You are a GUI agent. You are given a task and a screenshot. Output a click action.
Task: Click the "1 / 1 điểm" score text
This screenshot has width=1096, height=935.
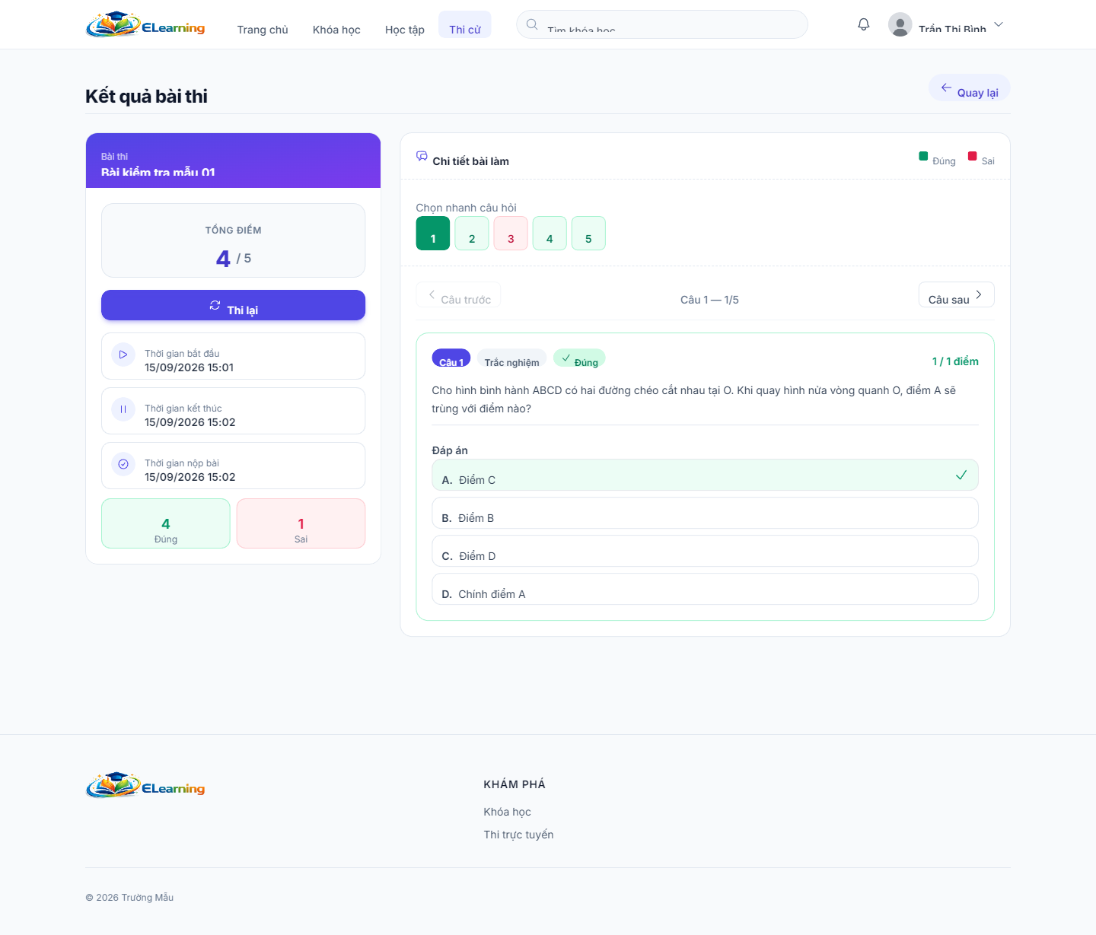pos(955,361)
